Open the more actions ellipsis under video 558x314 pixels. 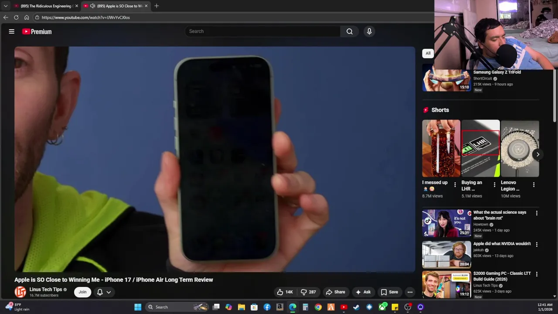coord(410,292)
